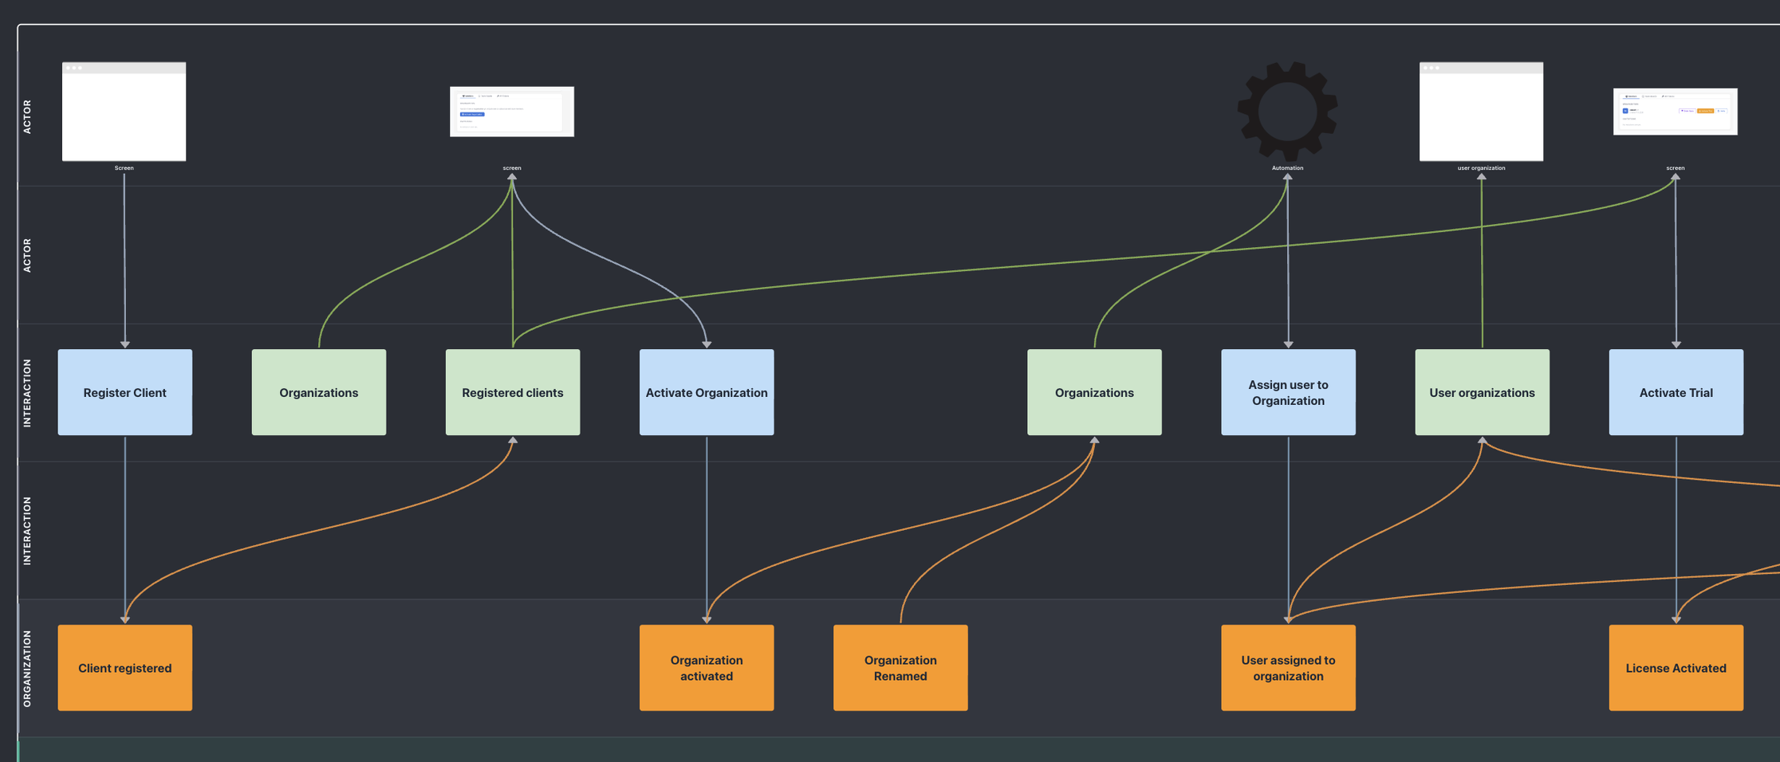Image resolution: width=1780 pixels, height=762 pixels.
Task: Select the User organizations view box
Action: (1482, 392)
